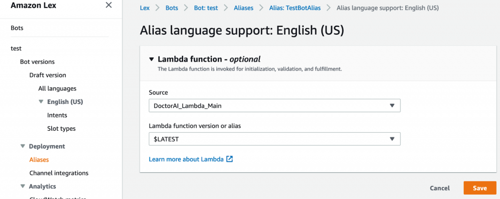Open the external link icon beside Learn more about Lambda
The height and width of the screenshot is (199, 500).
point(229,159)
